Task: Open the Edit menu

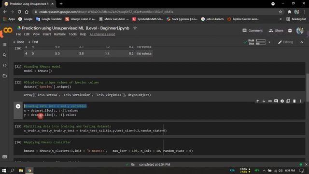Action: click(x=27, y=34)
